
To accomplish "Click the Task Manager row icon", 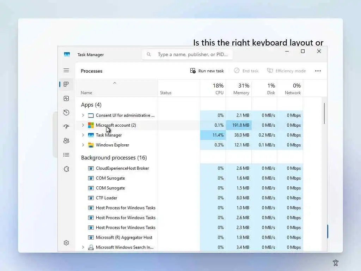I will point(91,135).
